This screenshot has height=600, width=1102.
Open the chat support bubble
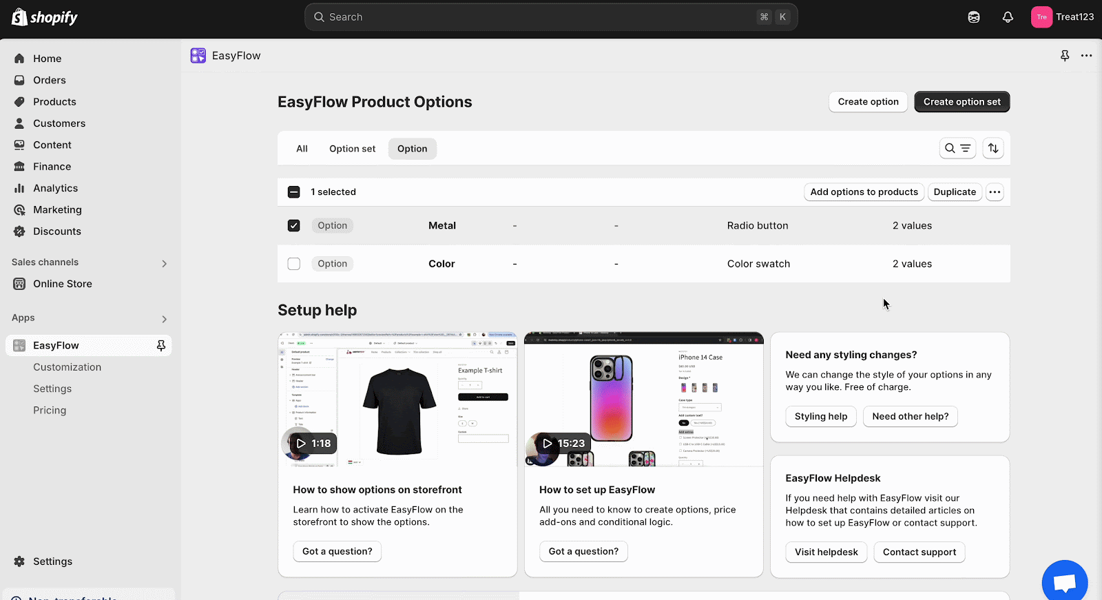1065,581
